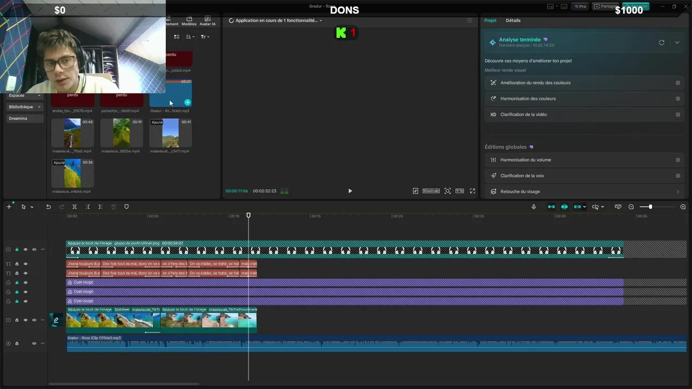Zoom in the timeline with plus magnifier
This screenshot has height=389, width=692.
click(x=683, y=207)
